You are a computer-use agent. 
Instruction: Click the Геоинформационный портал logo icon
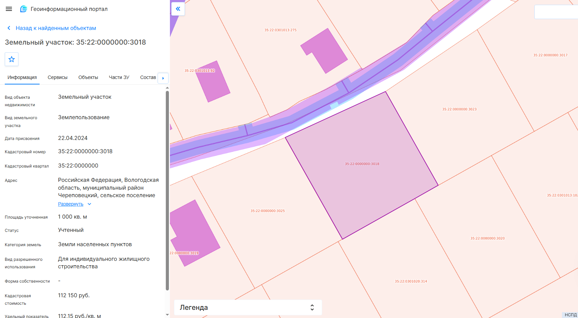pos(24,9)
